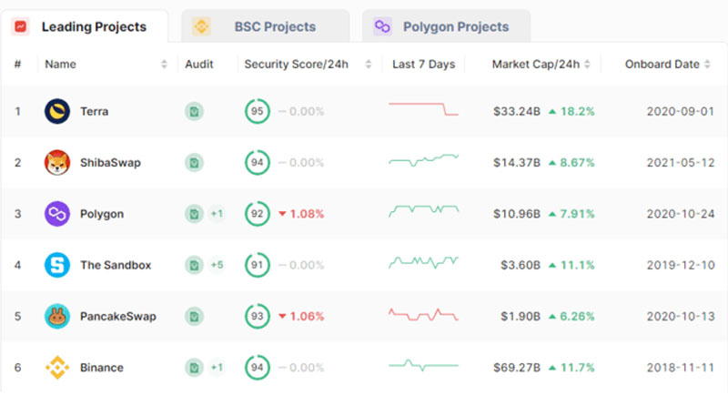Open the ShibaSwap project link

coord(110,163)
